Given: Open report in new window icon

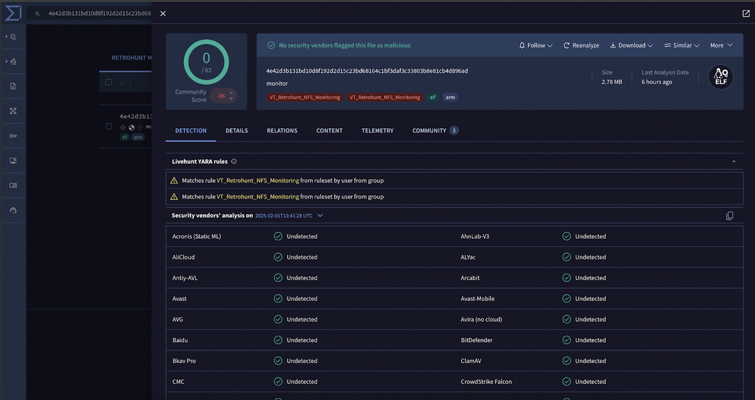Looking at the screenshot, I should [746, 13].
